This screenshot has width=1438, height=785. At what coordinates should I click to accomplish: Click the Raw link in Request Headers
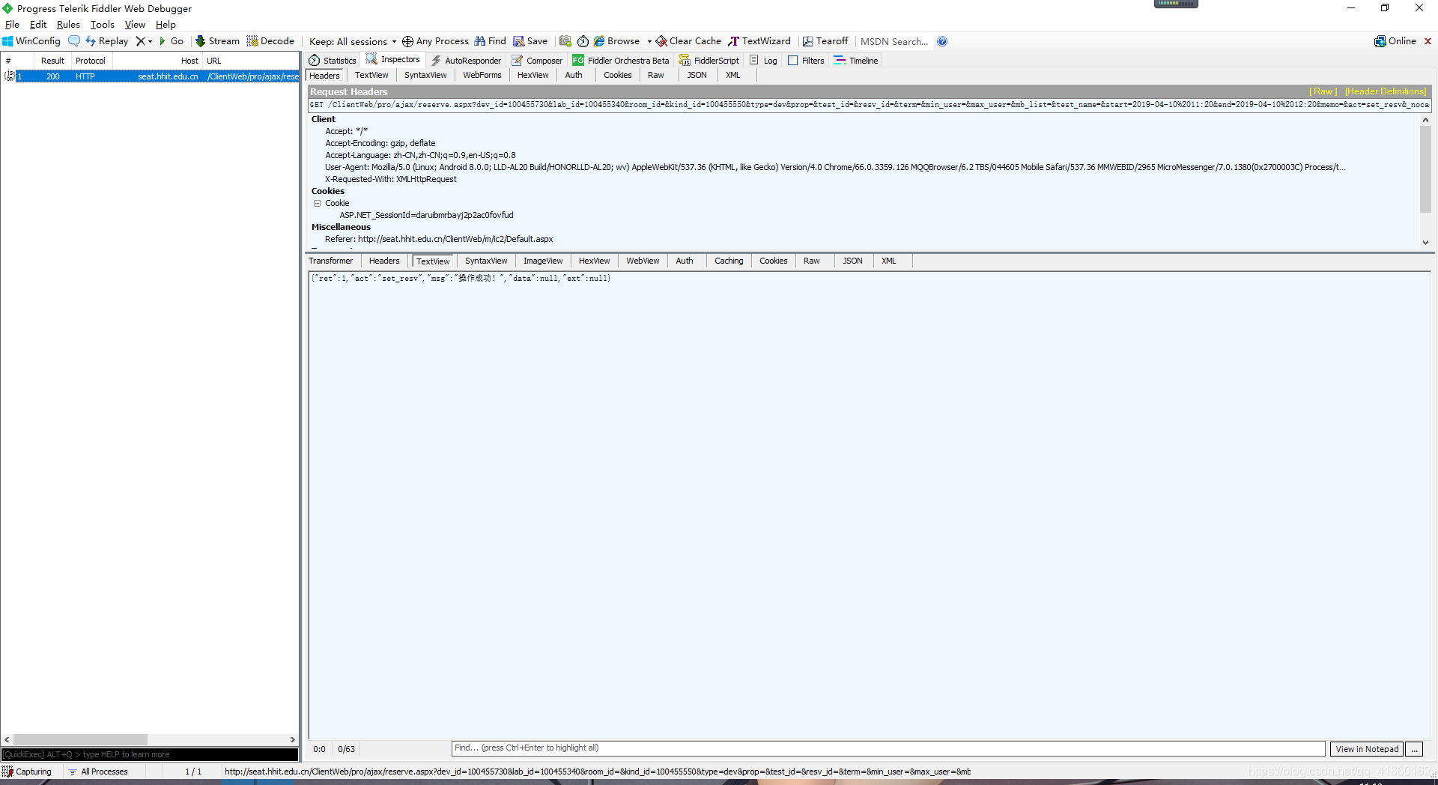[x=1323, y=91]
